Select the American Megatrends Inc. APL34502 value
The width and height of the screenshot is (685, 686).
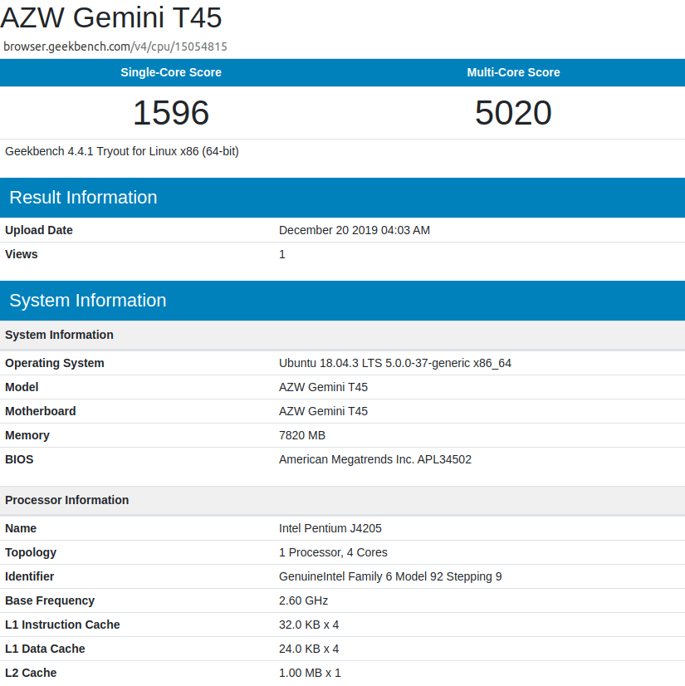(x=375, y=459)
